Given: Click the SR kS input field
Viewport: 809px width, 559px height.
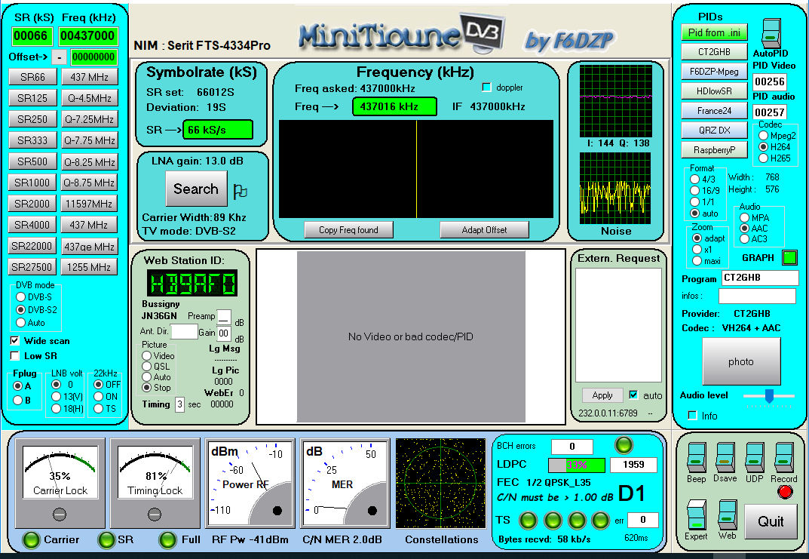Looking at the screenshot, I should tap(31, 36).
